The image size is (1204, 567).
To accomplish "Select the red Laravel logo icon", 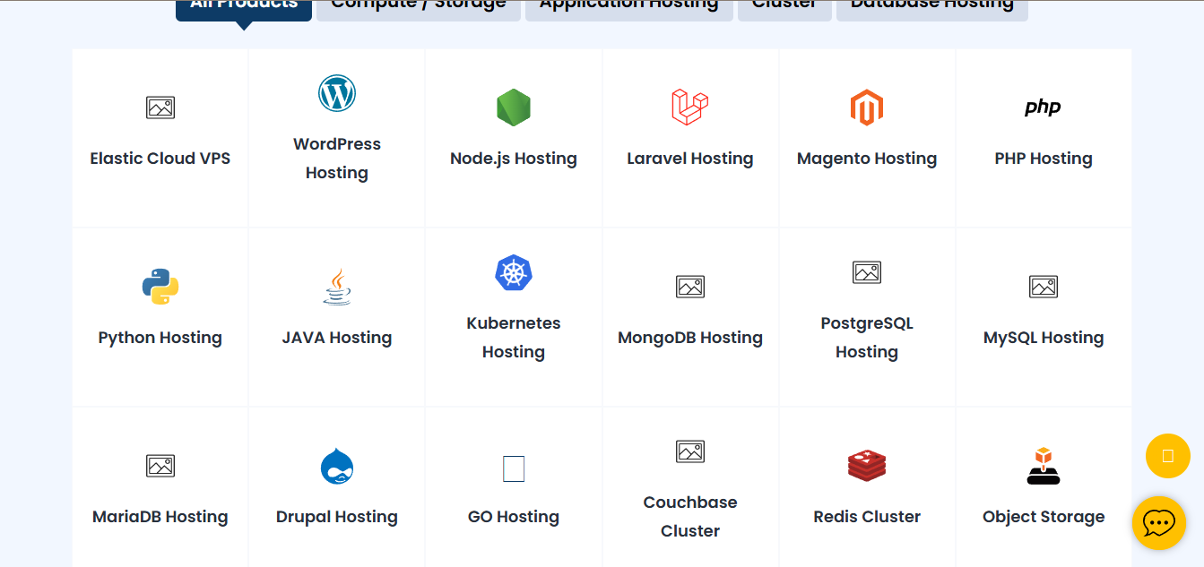I will (x=689, y=107).
